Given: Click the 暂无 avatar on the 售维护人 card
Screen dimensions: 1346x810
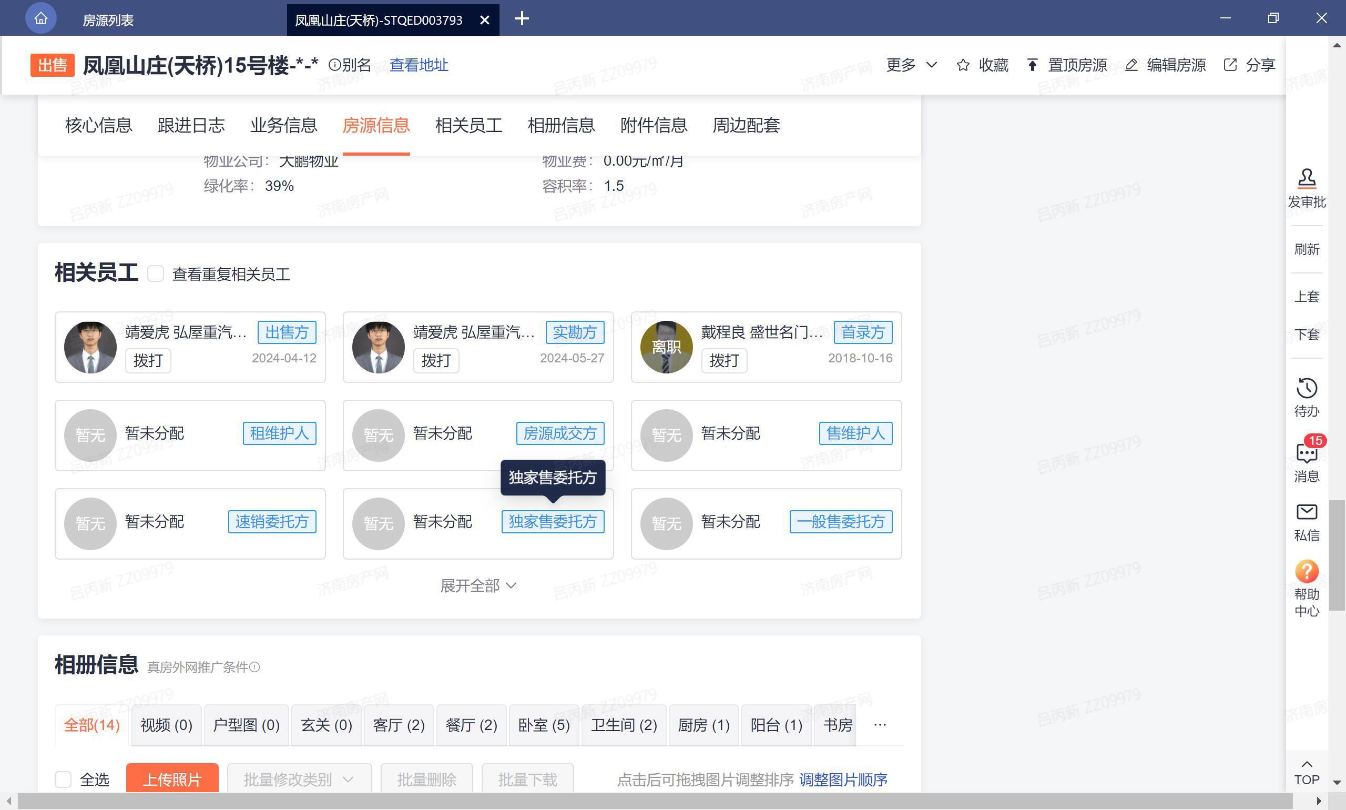Looking at the screenshot, I should [x=666, y=435].
